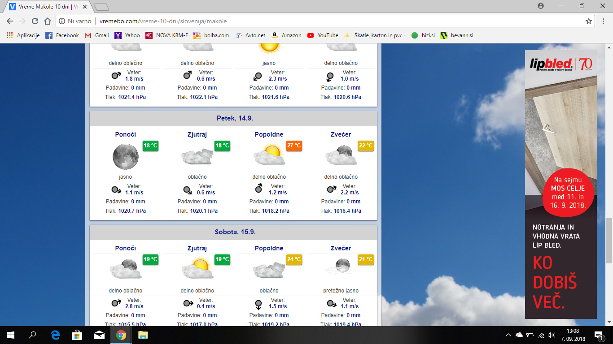The image size is (613, 344).
Task: Open the bolha.com bookmark
Action: coord(211,35)
